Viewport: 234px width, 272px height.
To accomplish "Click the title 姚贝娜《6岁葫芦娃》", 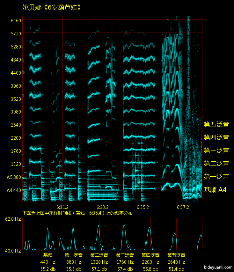I will [x=52, y=7].
